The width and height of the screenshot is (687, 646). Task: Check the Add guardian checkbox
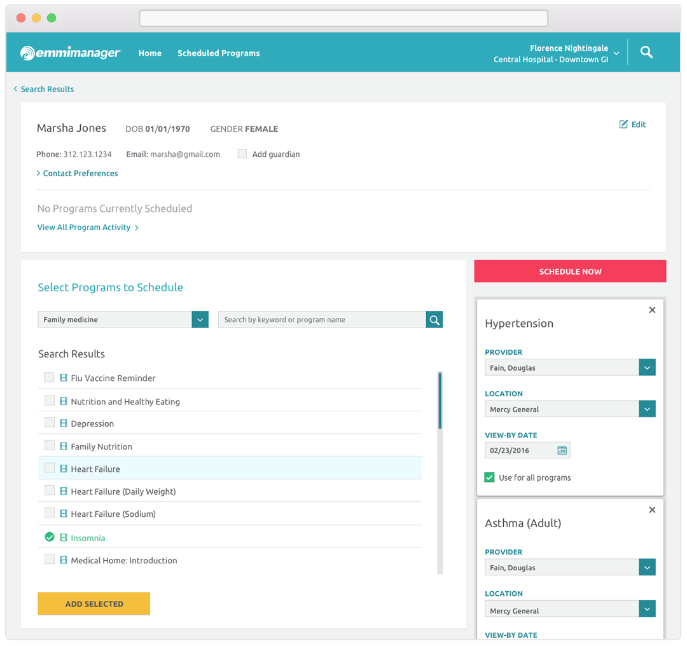[x=242, y=154]
